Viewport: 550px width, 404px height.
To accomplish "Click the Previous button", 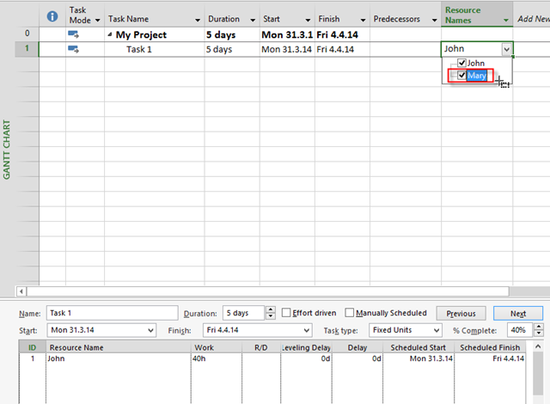I will [x=461, y=313].
